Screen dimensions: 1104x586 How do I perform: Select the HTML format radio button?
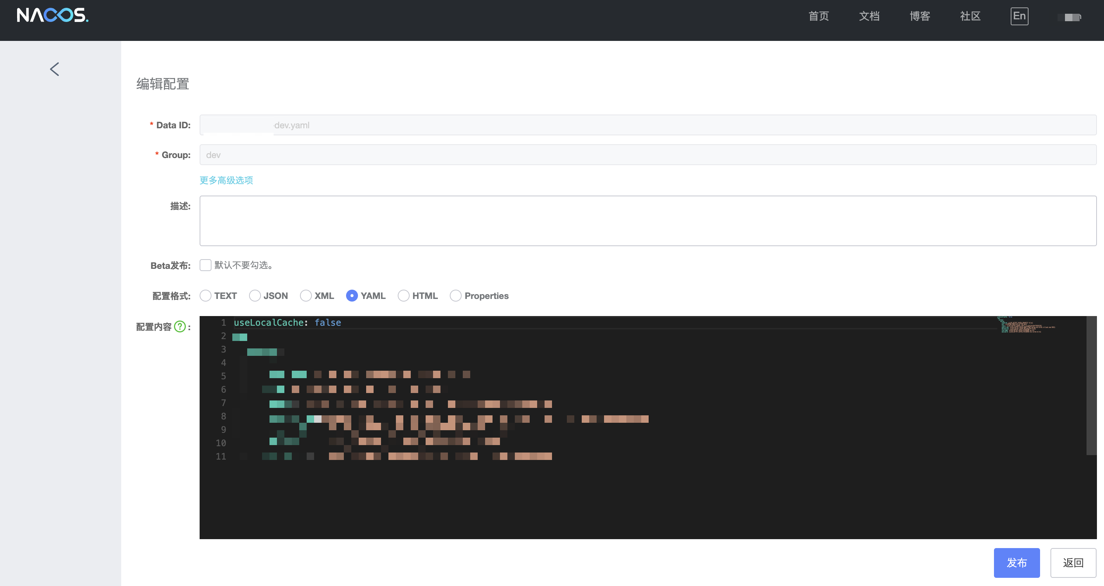point(404,296)
